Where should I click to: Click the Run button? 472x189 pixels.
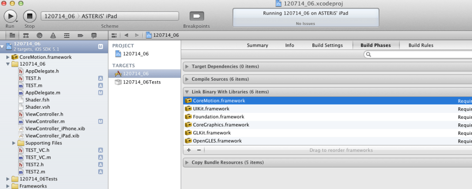10,16
